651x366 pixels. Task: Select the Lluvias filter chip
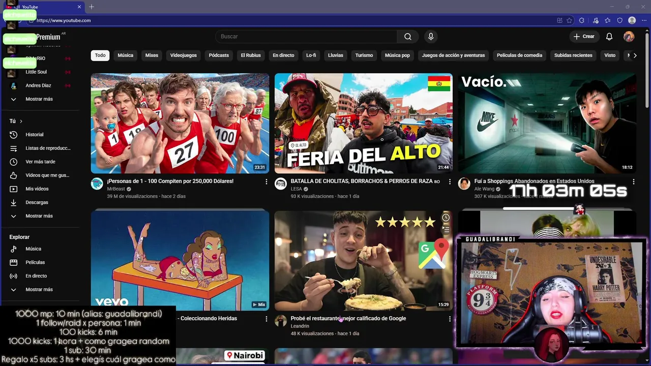[336, 55]
